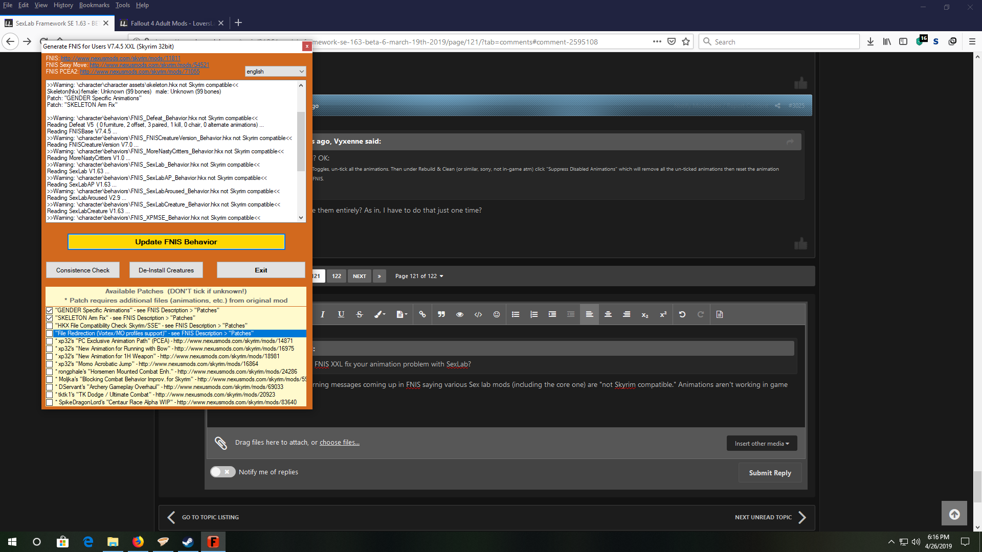The height and width of the screenshot is (552, 982).
Task: Apply strikethrough formatting in reply editor
Action: coord(360,314)
